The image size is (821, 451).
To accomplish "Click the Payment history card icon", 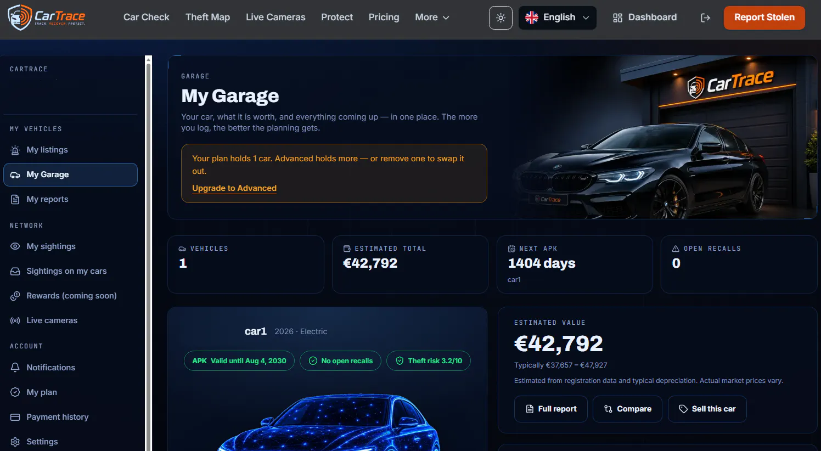I will coord(15,417).
